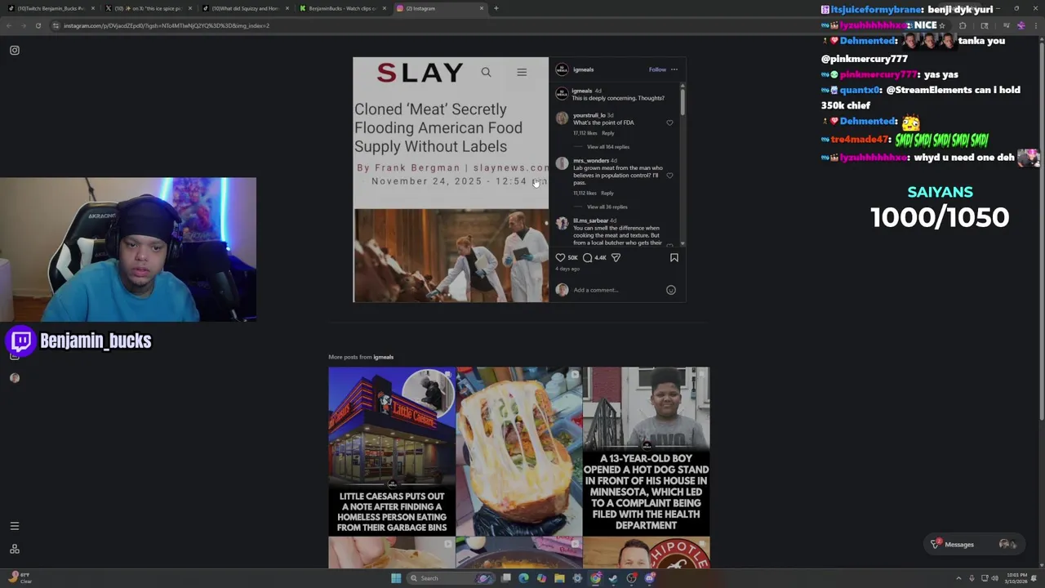1045x588 pixels.
Task: Open the Chipotle post thumbnail
Action: [x=646, y=553]
